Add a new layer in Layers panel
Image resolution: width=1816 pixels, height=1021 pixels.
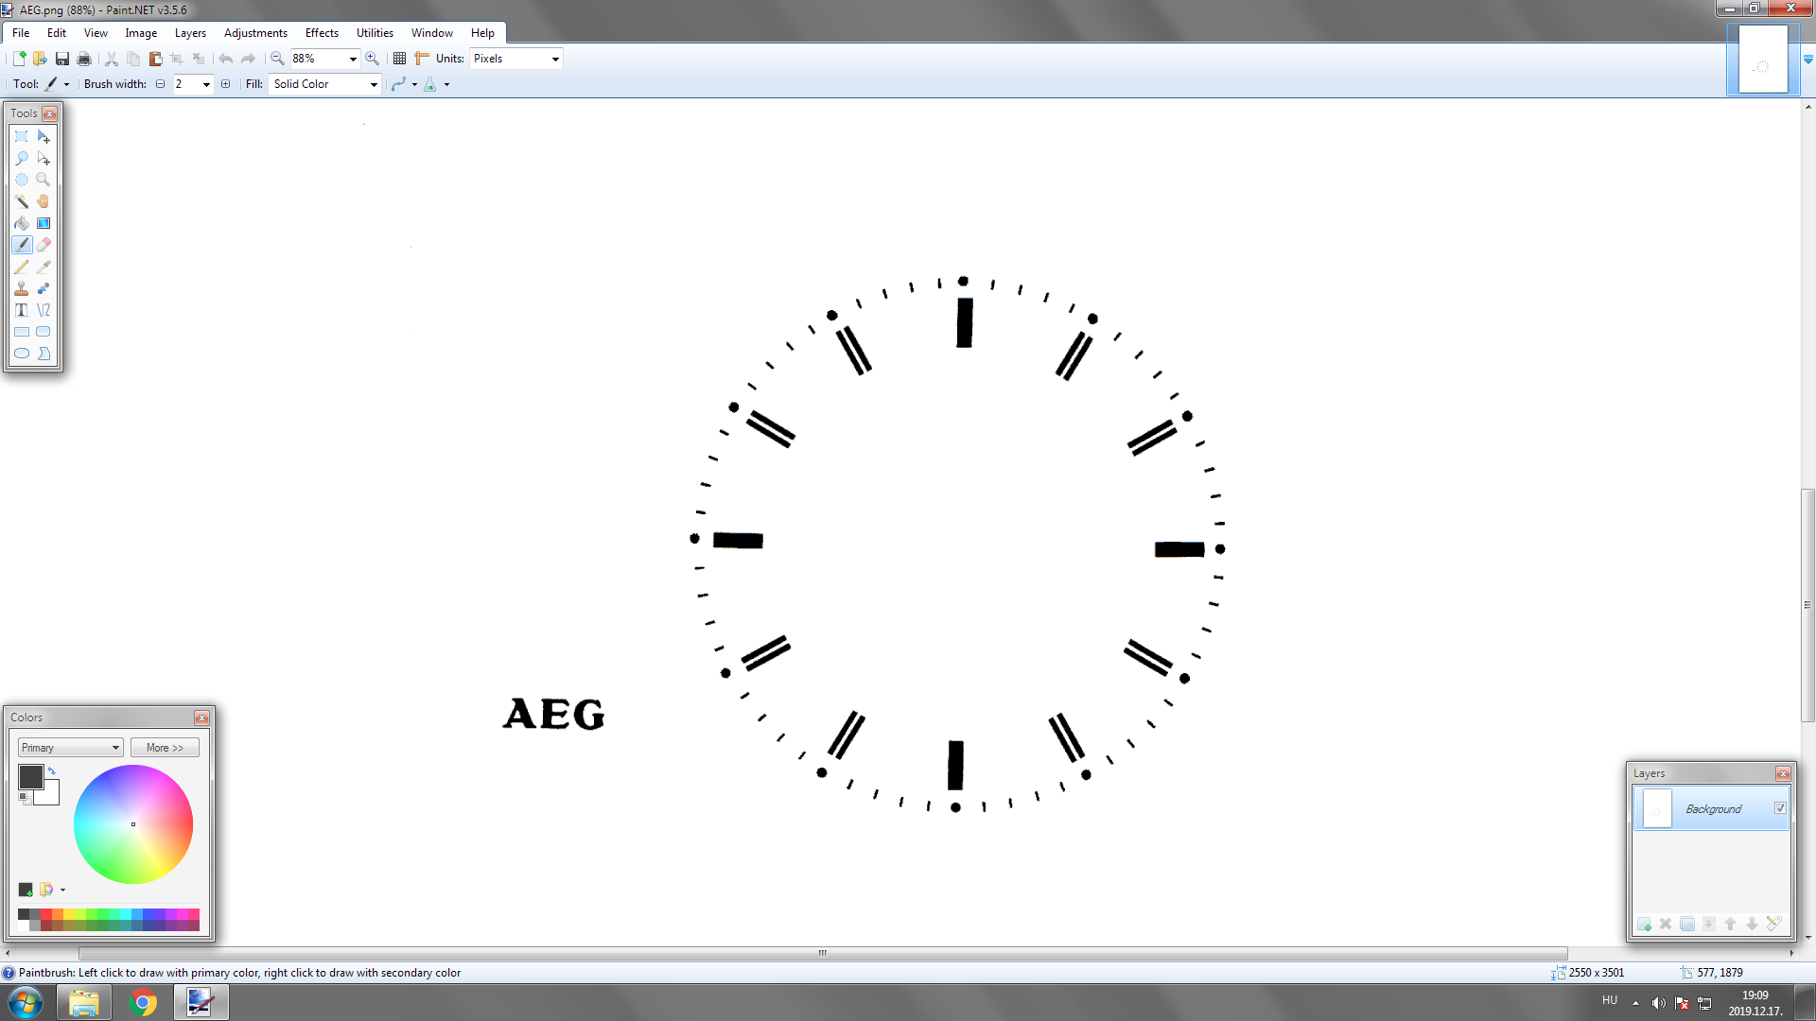[1644, 924]
